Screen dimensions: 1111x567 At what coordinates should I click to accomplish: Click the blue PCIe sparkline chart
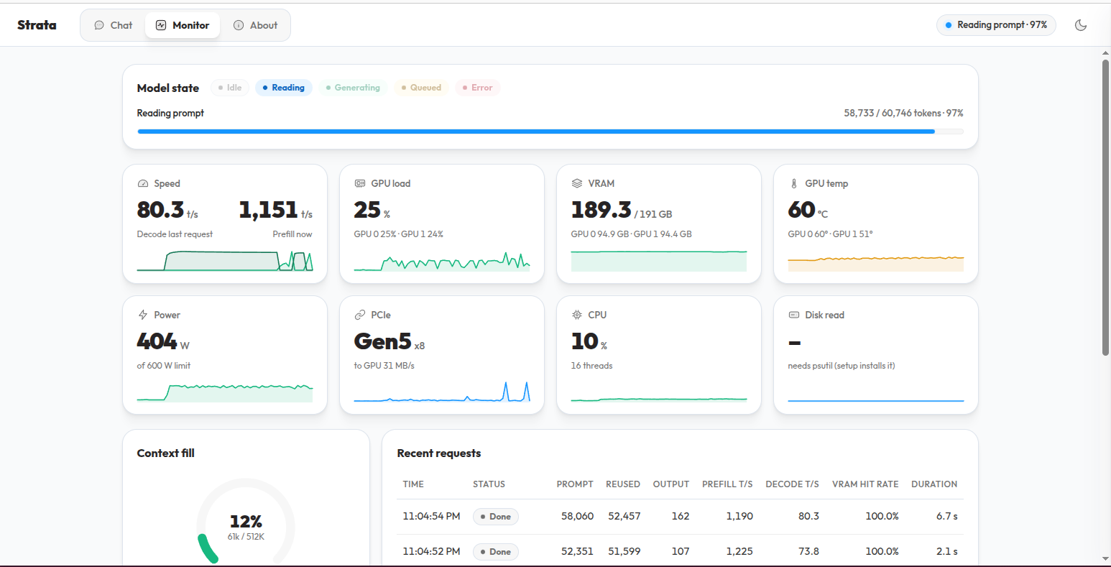(442, 392)
